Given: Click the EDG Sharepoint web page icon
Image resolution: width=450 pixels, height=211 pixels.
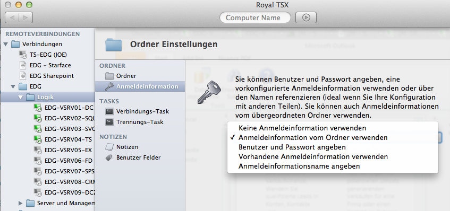Looking at the screenshot, I should tap(23, 76).
